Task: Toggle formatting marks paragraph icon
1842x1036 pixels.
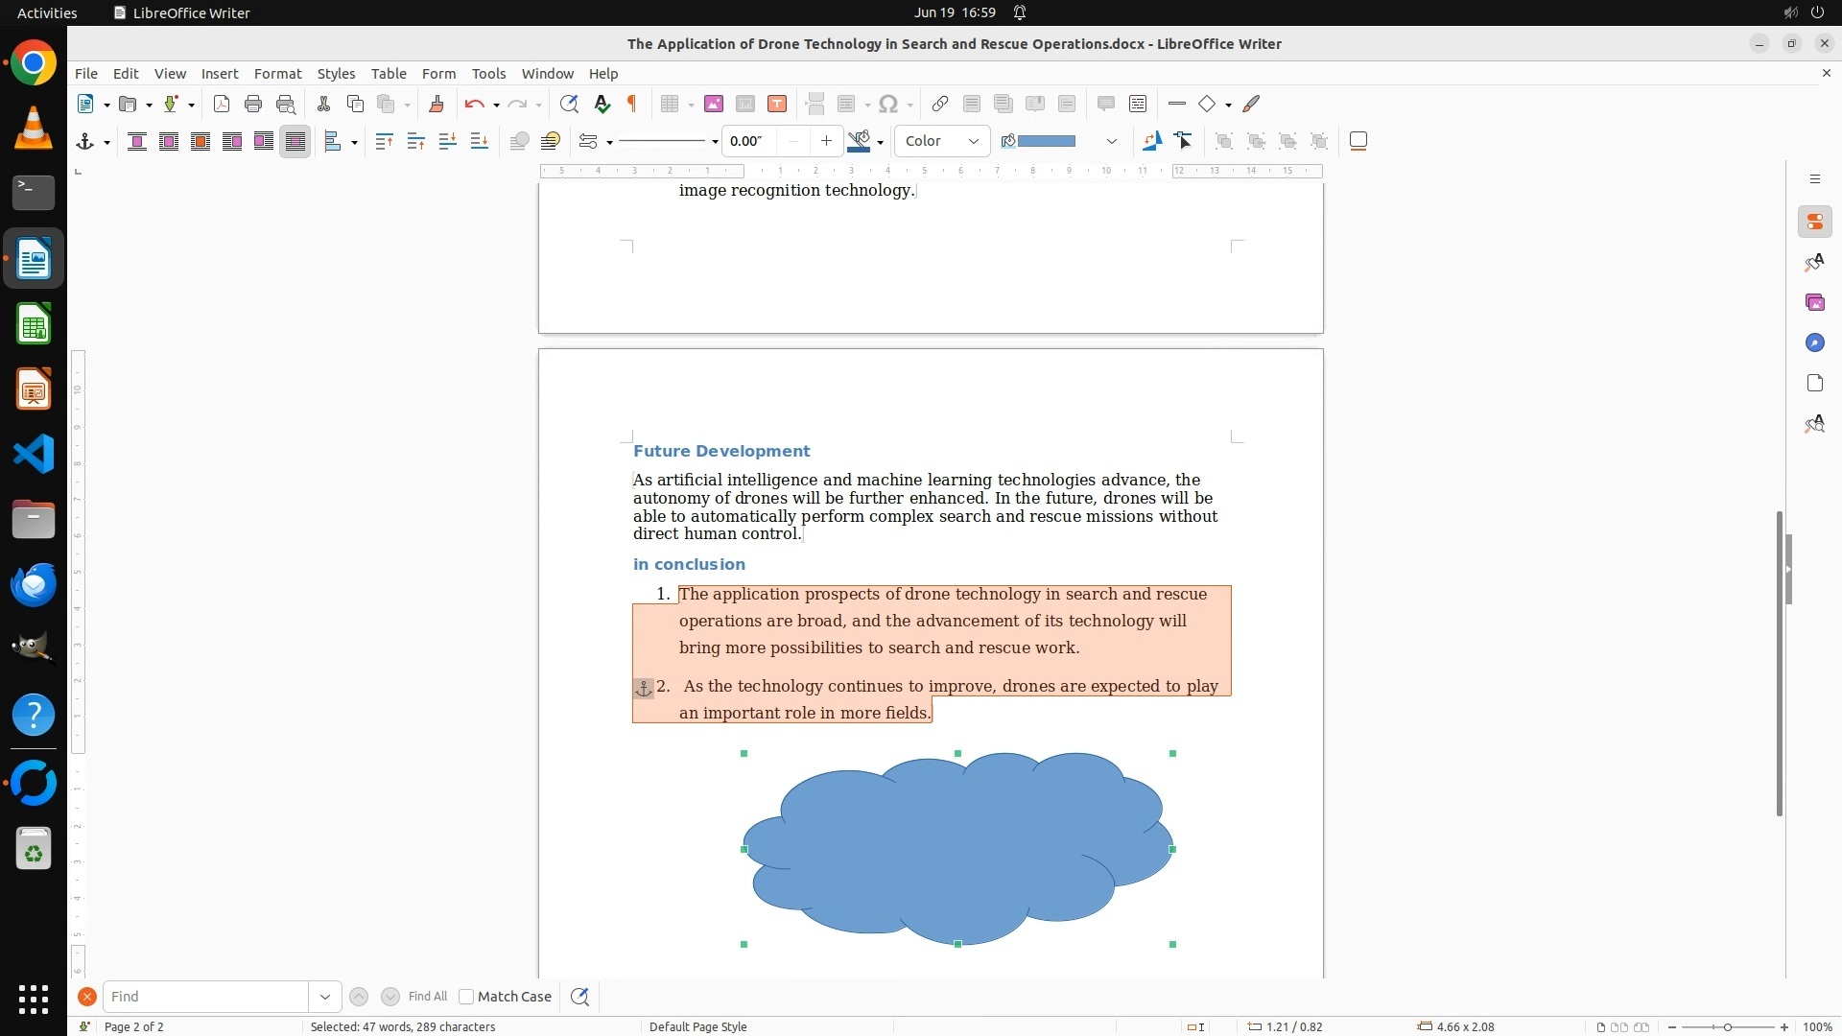Action: (x=632, y=104)
